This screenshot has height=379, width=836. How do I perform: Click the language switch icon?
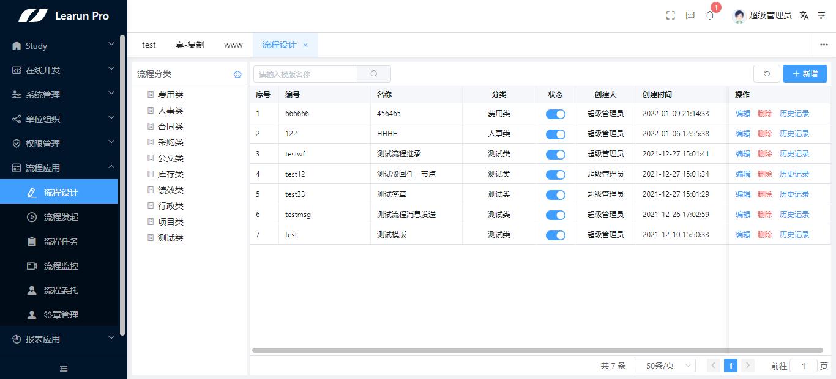click(804, 15)
